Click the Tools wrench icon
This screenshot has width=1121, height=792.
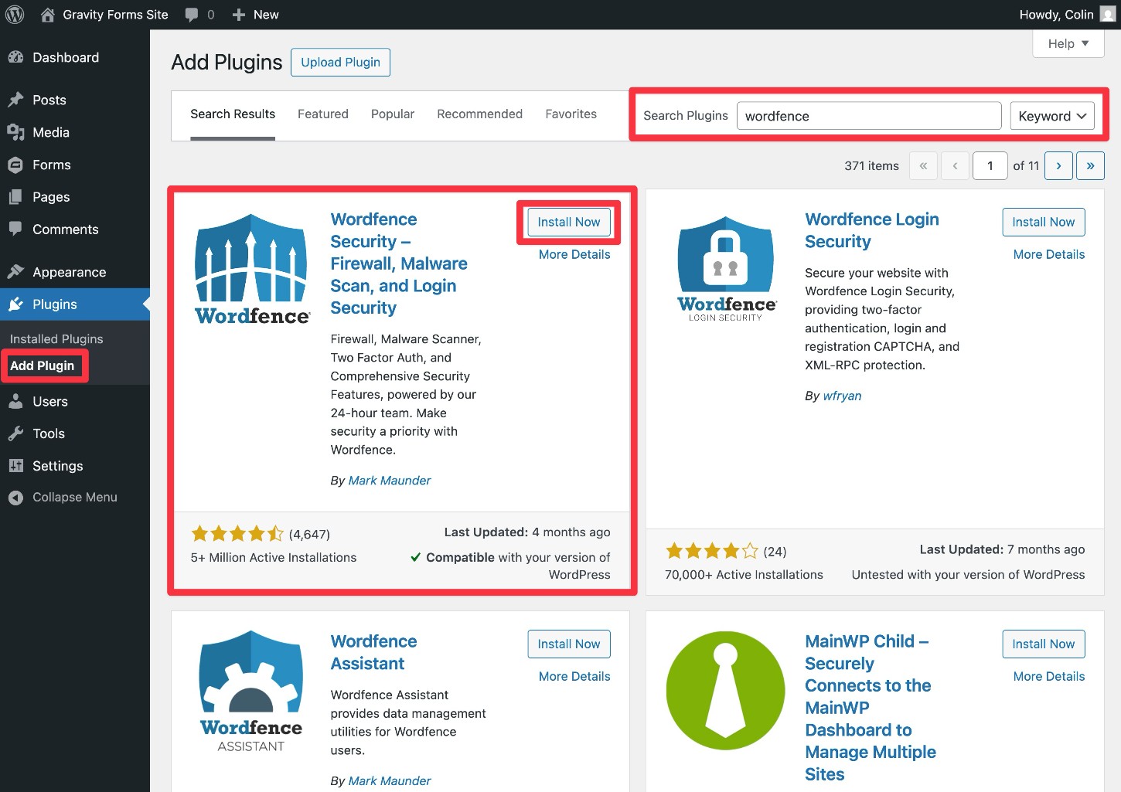click(15, 433)
